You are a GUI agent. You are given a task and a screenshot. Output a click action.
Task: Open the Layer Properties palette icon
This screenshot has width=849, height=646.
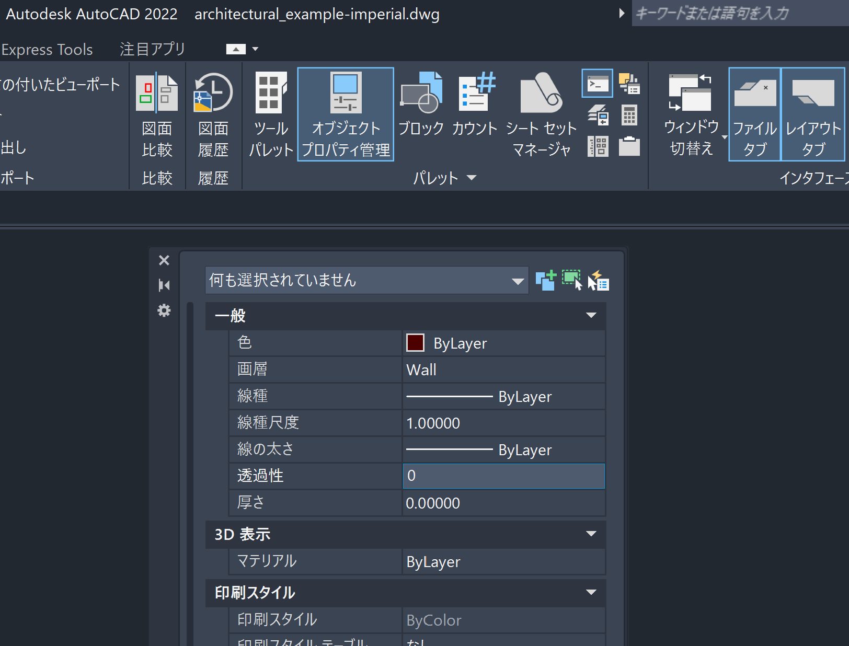(x=598, y=115)
